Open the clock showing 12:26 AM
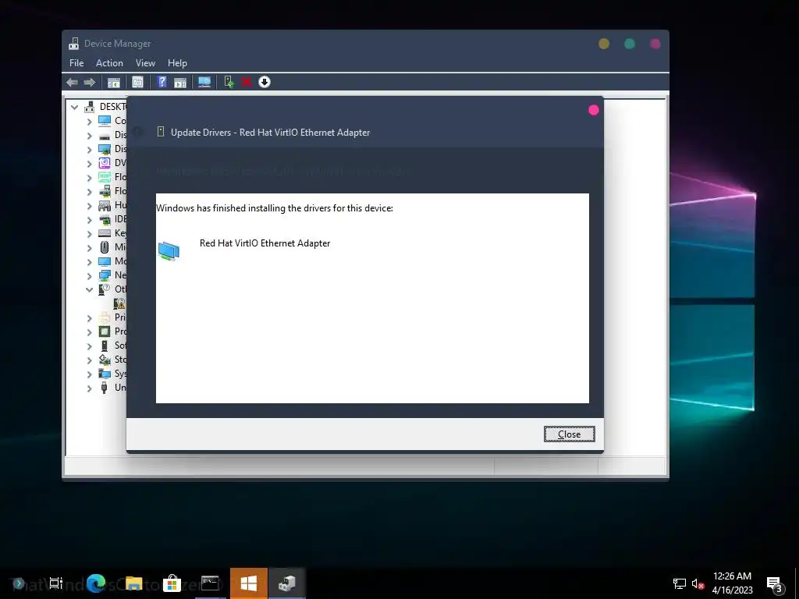 tap(732, 583)
